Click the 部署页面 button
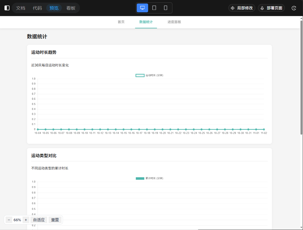 (271, 8)
